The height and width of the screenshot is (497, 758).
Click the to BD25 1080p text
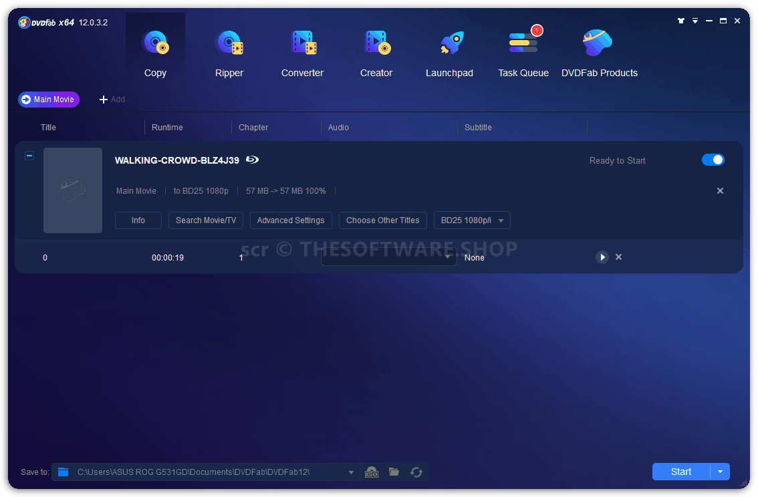tap(201, 191)
